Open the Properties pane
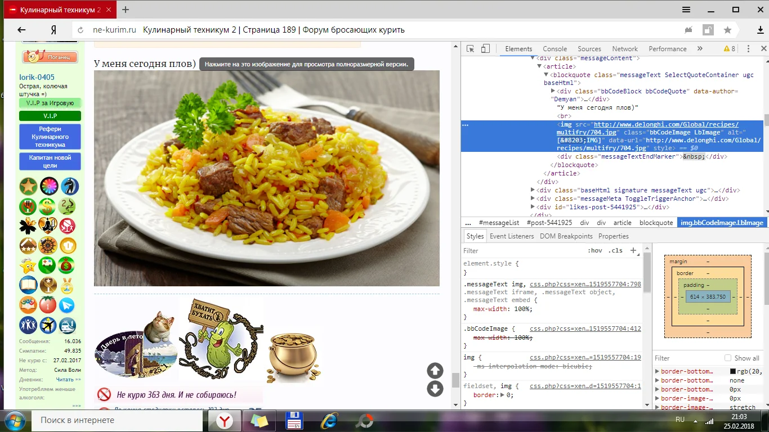 pos(614,236)
